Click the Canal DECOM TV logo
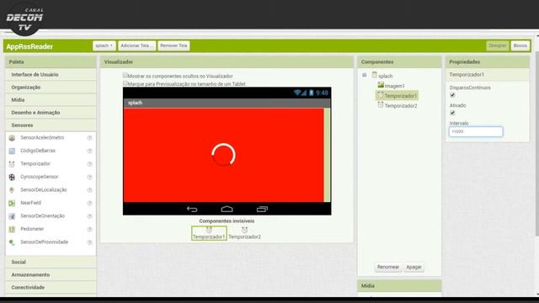 coord(24,19)
